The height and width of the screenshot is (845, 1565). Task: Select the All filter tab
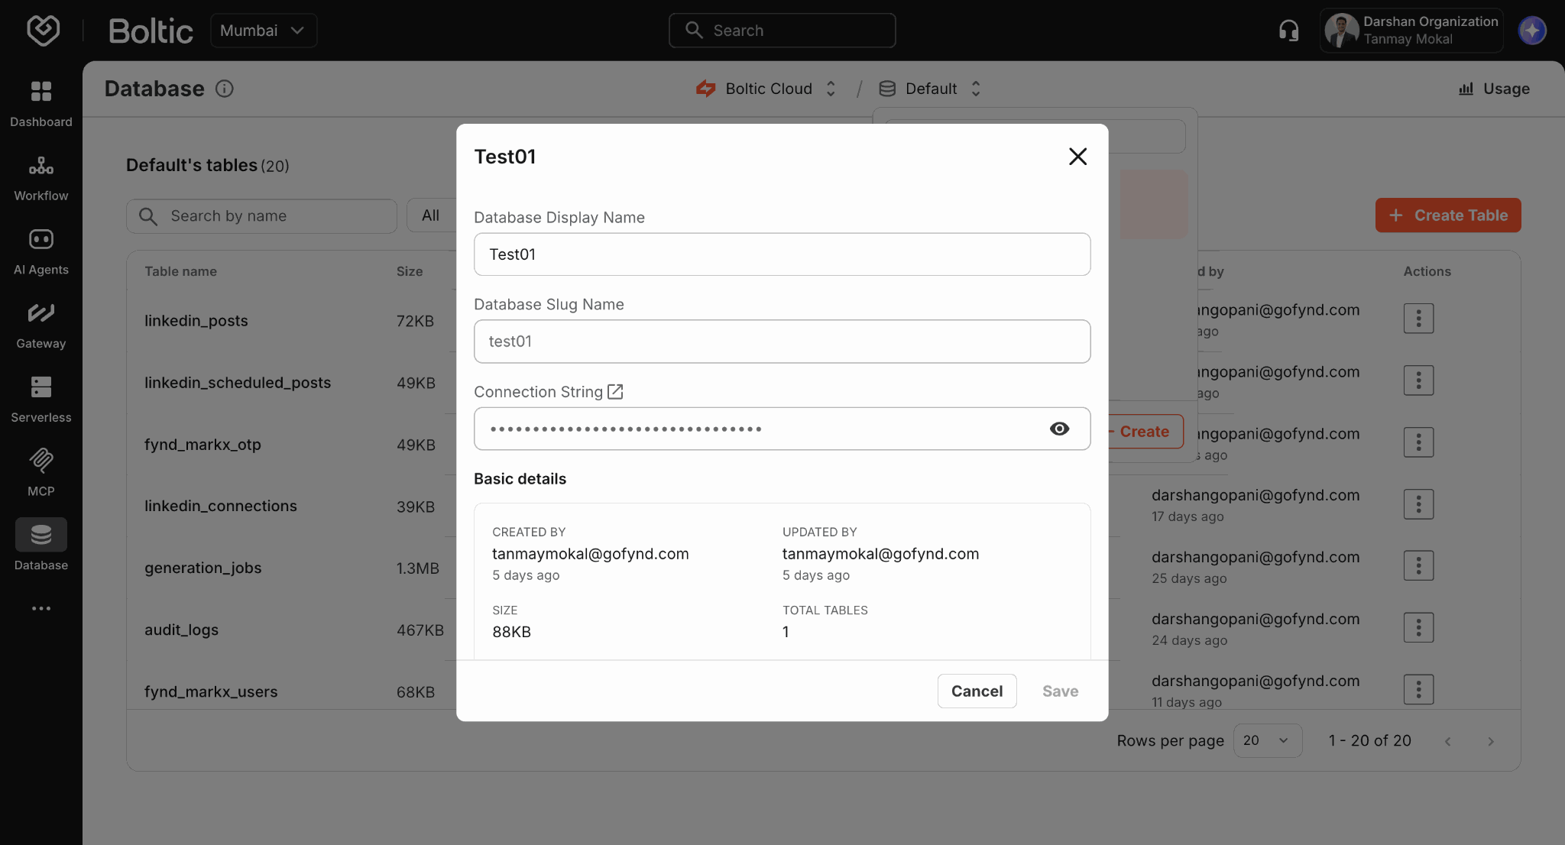(x=431, y=215)
